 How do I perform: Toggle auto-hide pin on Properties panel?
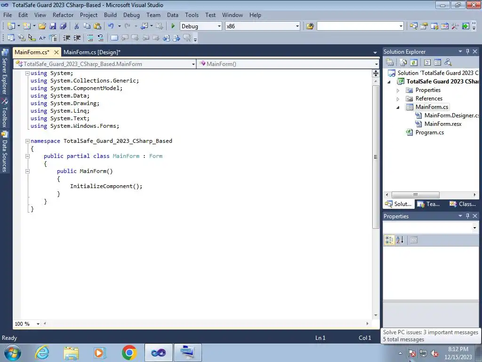click(x=467, y=216)
